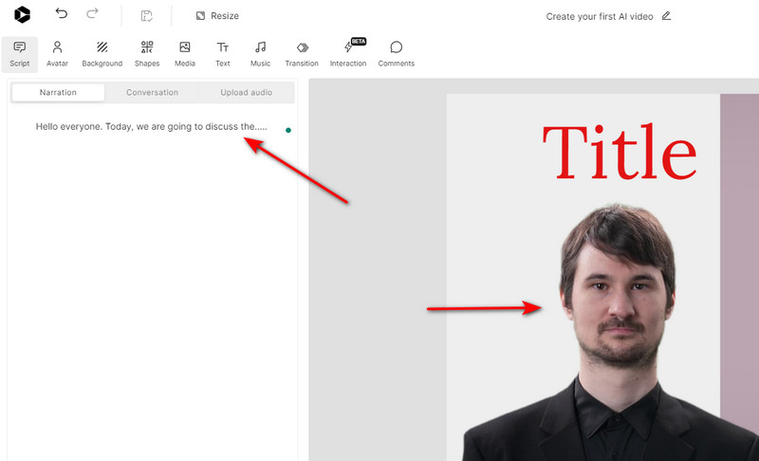This screenshot has width=759, height=461.
Task: Select the Text tool
Action: coord(222,54)
